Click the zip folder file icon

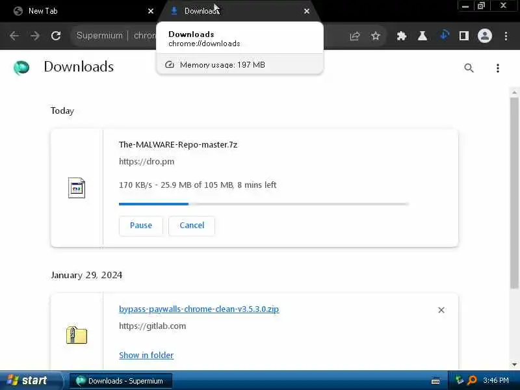coord(77,335)
